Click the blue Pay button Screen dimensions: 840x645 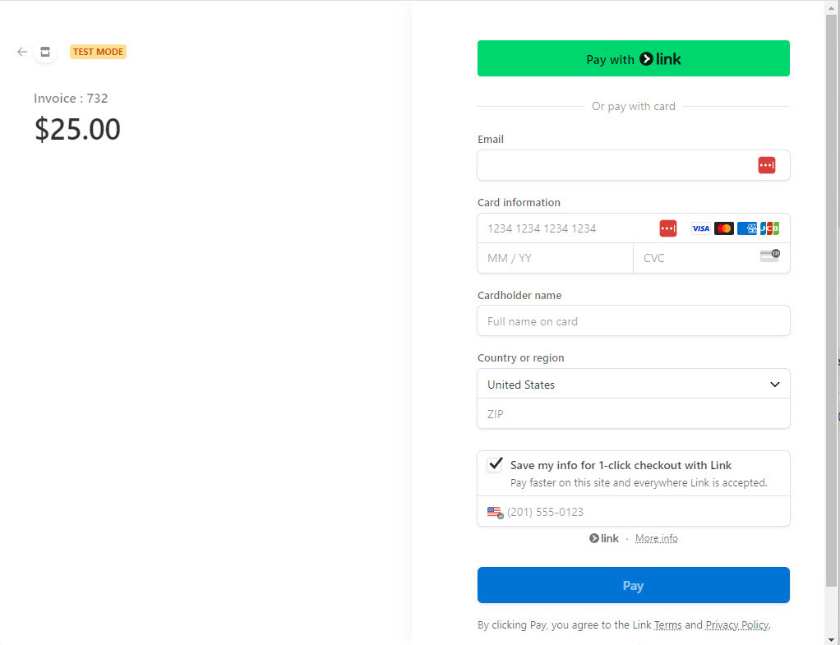pyautogui.click(x=633, y=585)
